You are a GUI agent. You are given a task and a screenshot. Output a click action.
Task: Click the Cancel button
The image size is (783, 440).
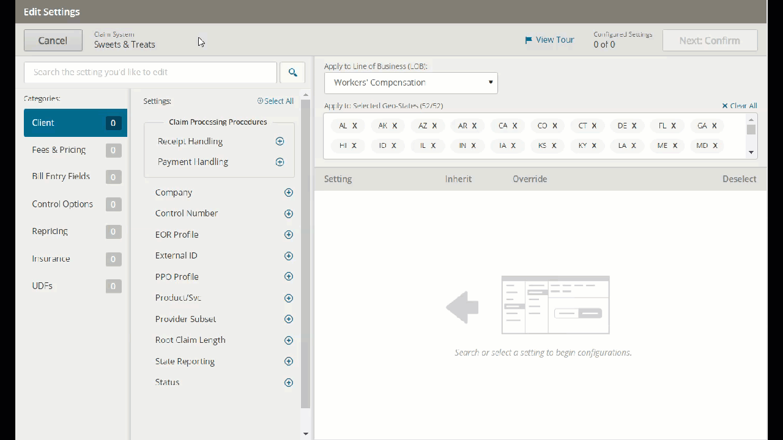tap(53, 40)
